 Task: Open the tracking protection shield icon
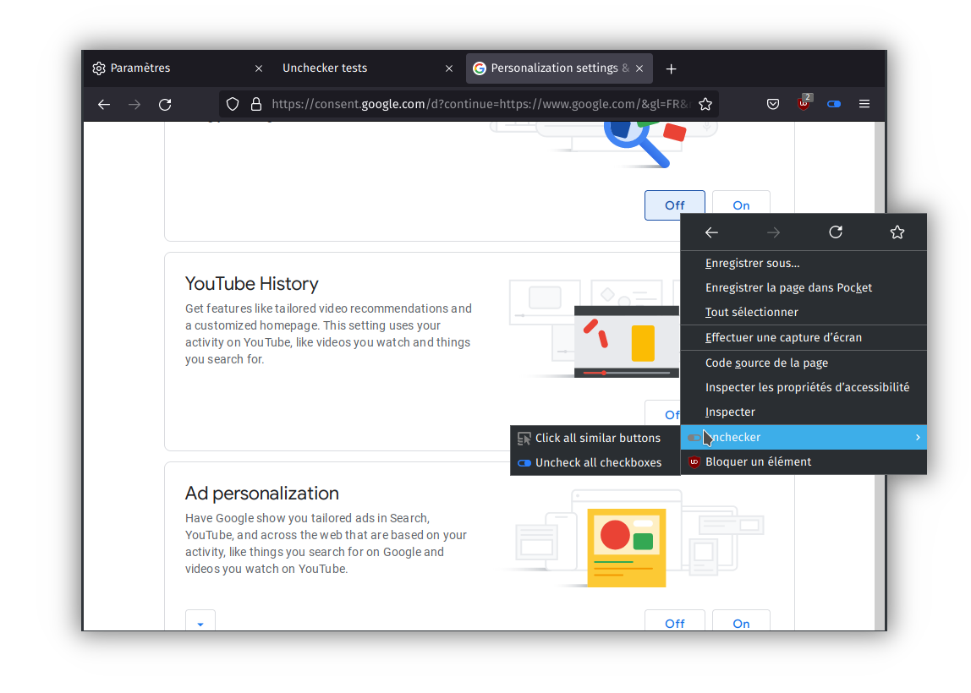click(x=233, y=104)
